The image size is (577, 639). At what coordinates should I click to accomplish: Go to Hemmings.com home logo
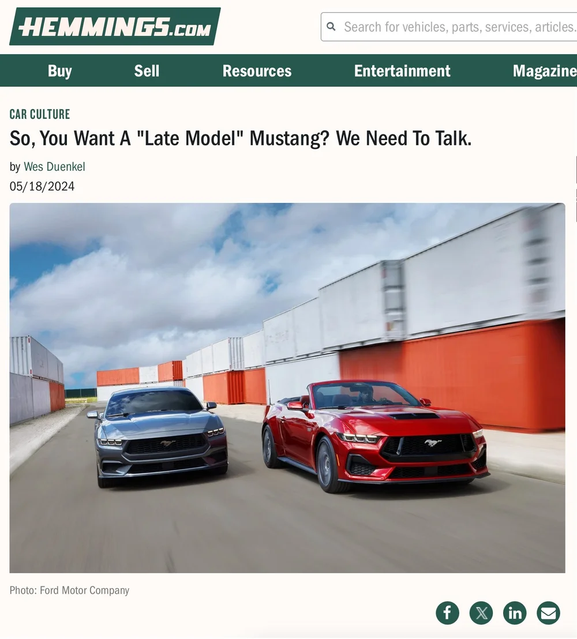coord(115,27)
